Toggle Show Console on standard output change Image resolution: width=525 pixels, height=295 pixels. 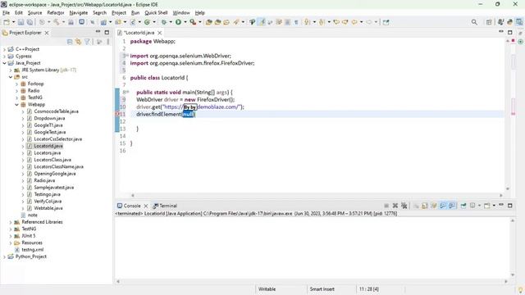pyautogui.click(x=443, y=206)
